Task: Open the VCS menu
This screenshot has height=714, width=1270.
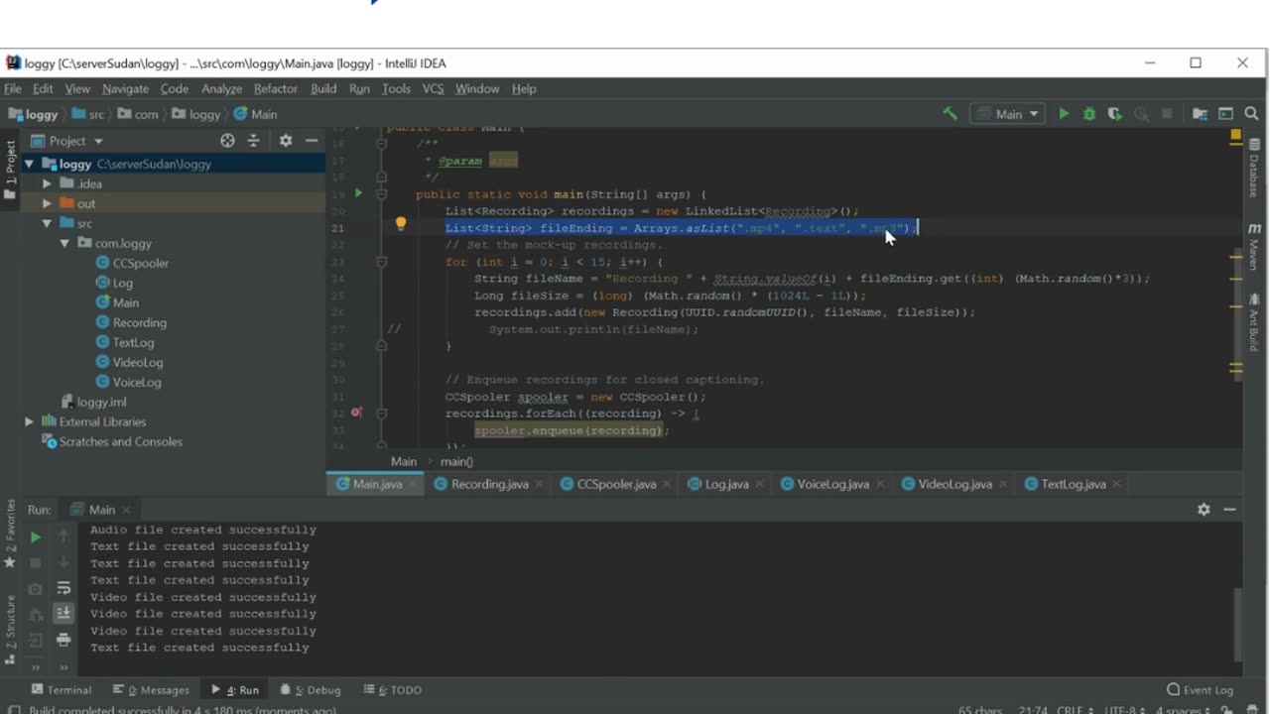Action: click(433, 88)
